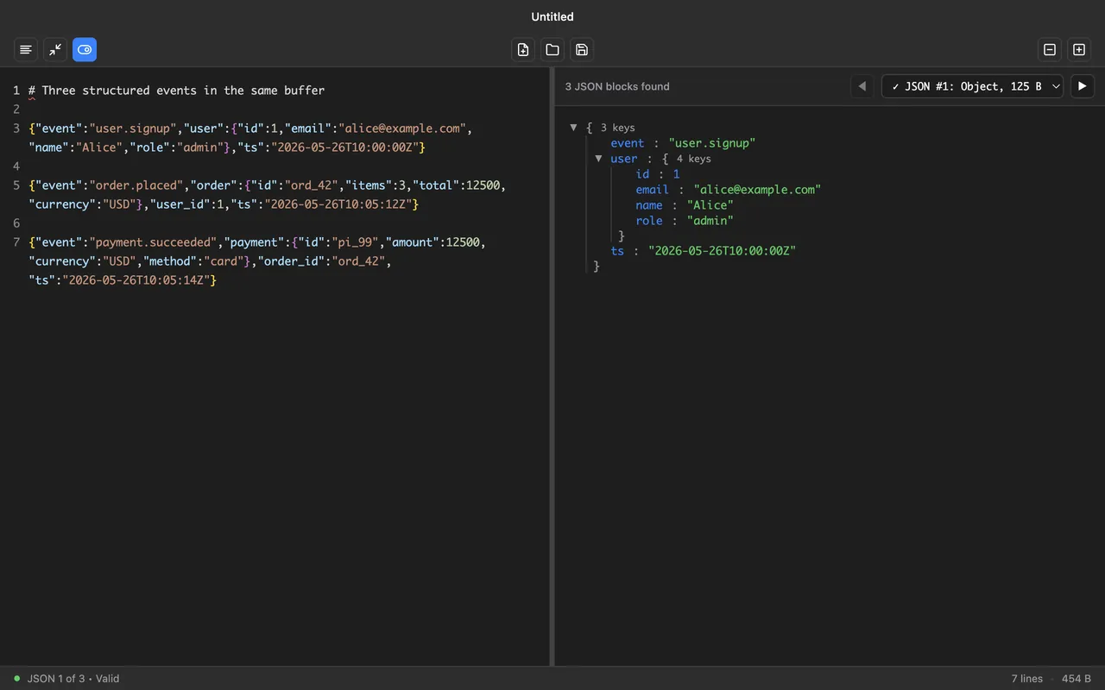Viewport: 1105px width, 690px height.
Task: Click the "Alice" value in the tree
Action: [x=710, y=205]
